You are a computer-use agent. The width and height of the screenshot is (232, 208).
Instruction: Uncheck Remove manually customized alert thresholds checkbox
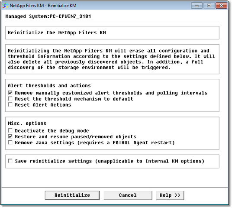click(10, 93)
